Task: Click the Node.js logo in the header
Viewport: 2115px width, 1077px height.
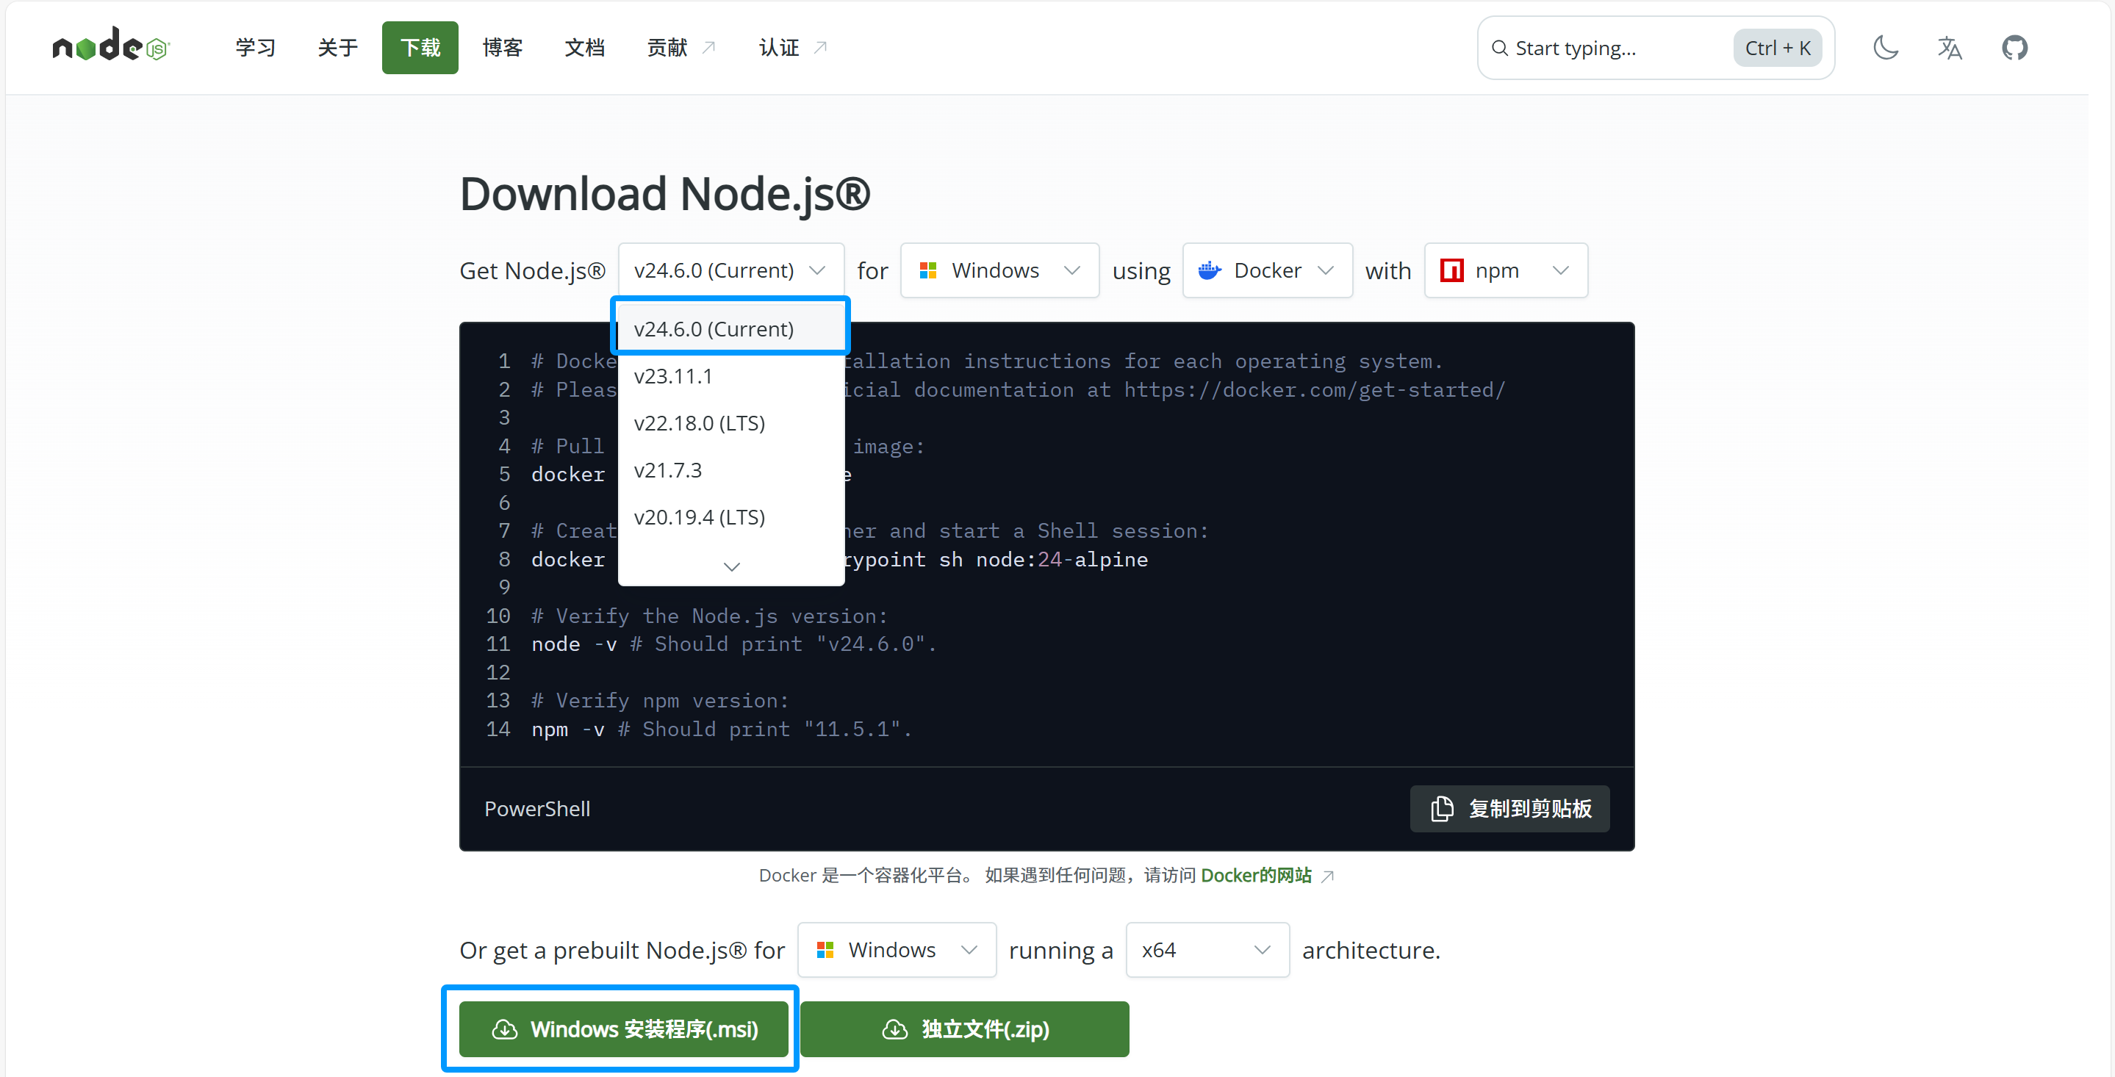Action: 111,45
